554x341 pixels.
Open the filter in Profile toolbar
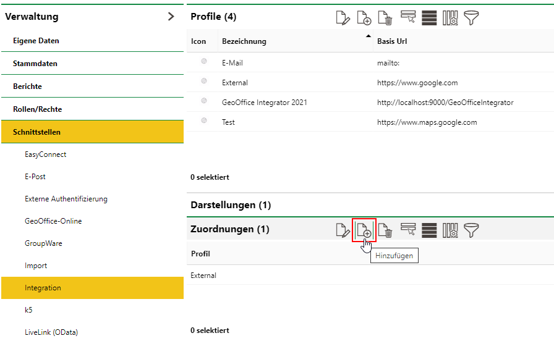pyautogui.click(x=472, y=18)
